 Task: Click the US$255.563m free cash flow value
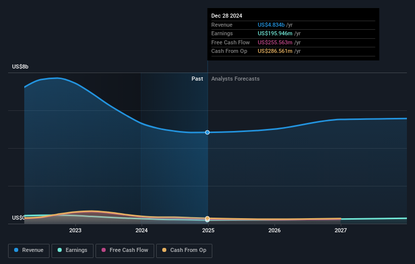coord(275,42)
